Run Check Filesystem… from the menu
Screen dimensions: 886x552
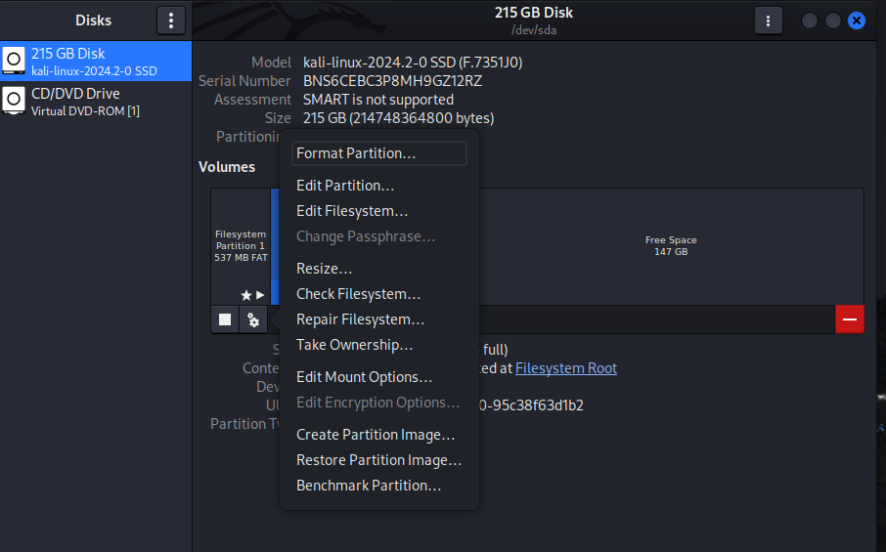click(x=358, y=294)
